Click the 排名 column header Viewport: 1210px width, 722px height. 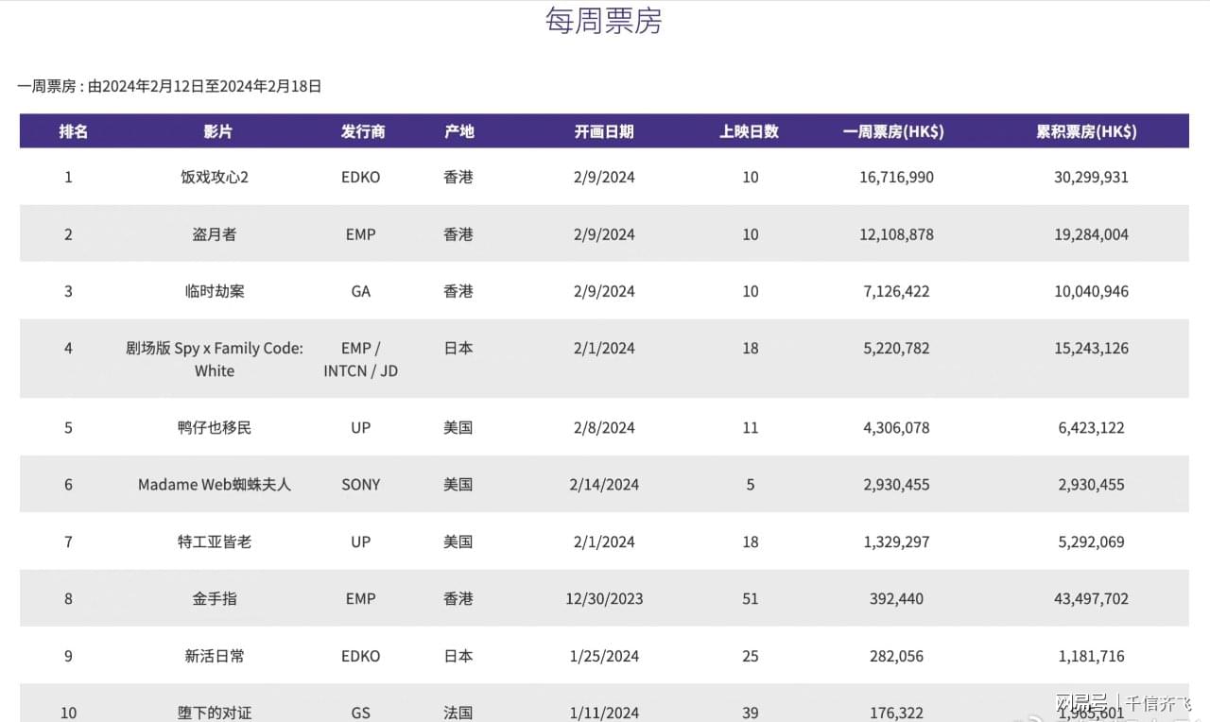pos(74,131)
